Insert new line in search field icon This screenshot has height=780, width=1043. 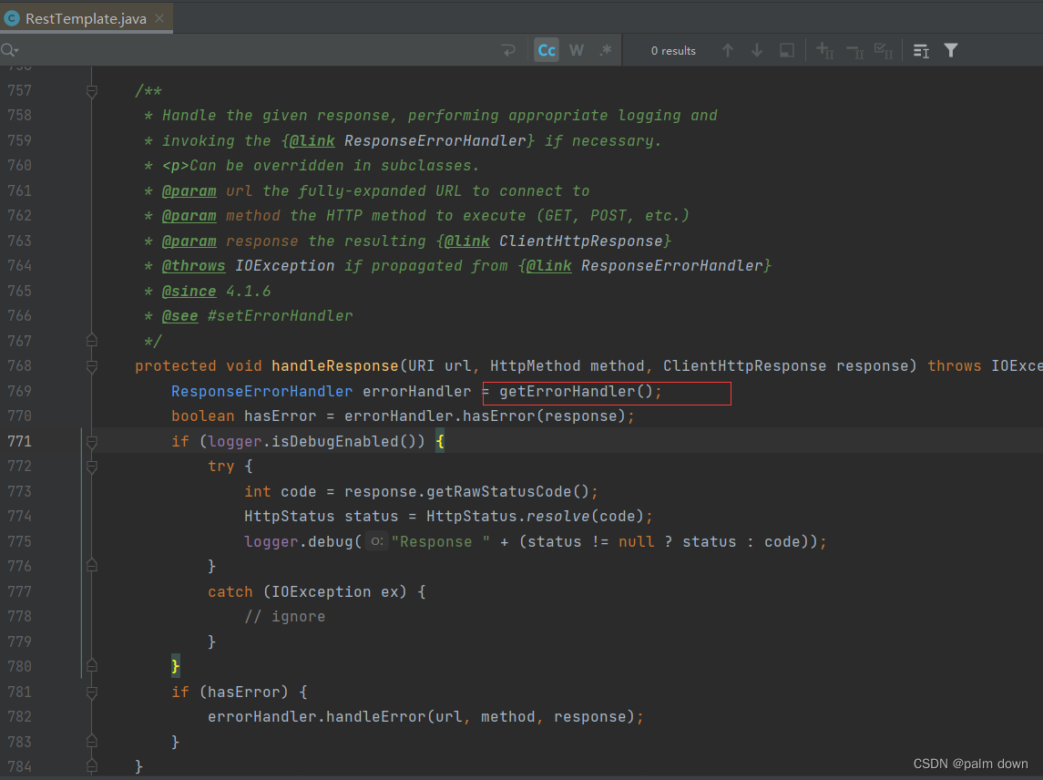coord(509,51)
